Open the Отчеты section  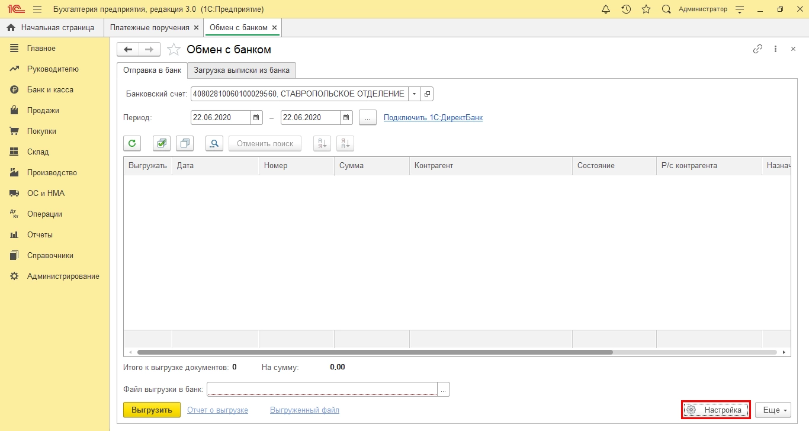pos(40,235)
